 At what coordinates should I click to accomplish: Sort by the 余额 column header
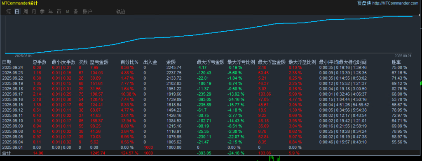[x=171, y=62]
